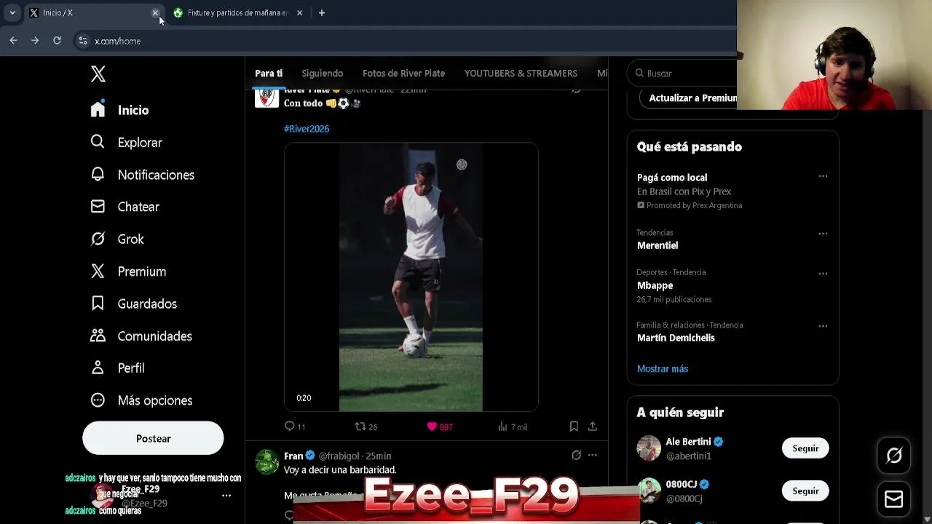Open the Grok icon in sidebar
This screenshot has height=524, width=932.
98,239
